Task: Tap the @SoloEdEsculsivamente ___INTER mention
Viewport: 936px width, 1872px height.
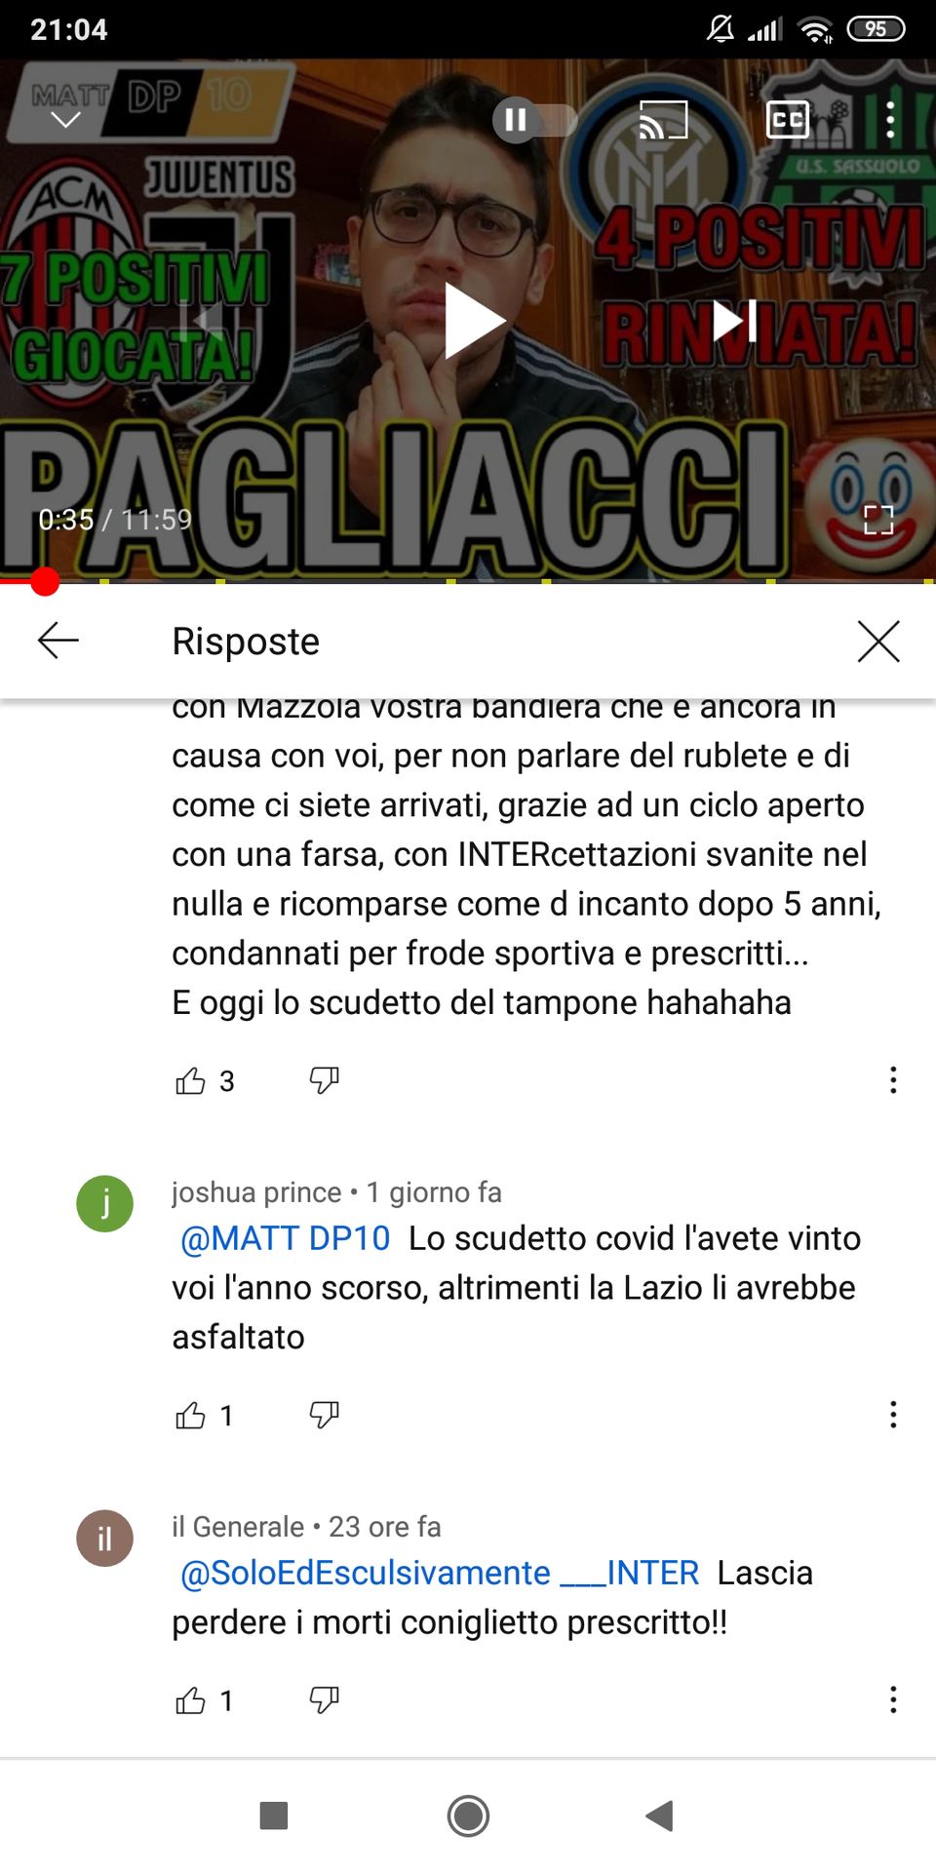Action: point(440,1573)
